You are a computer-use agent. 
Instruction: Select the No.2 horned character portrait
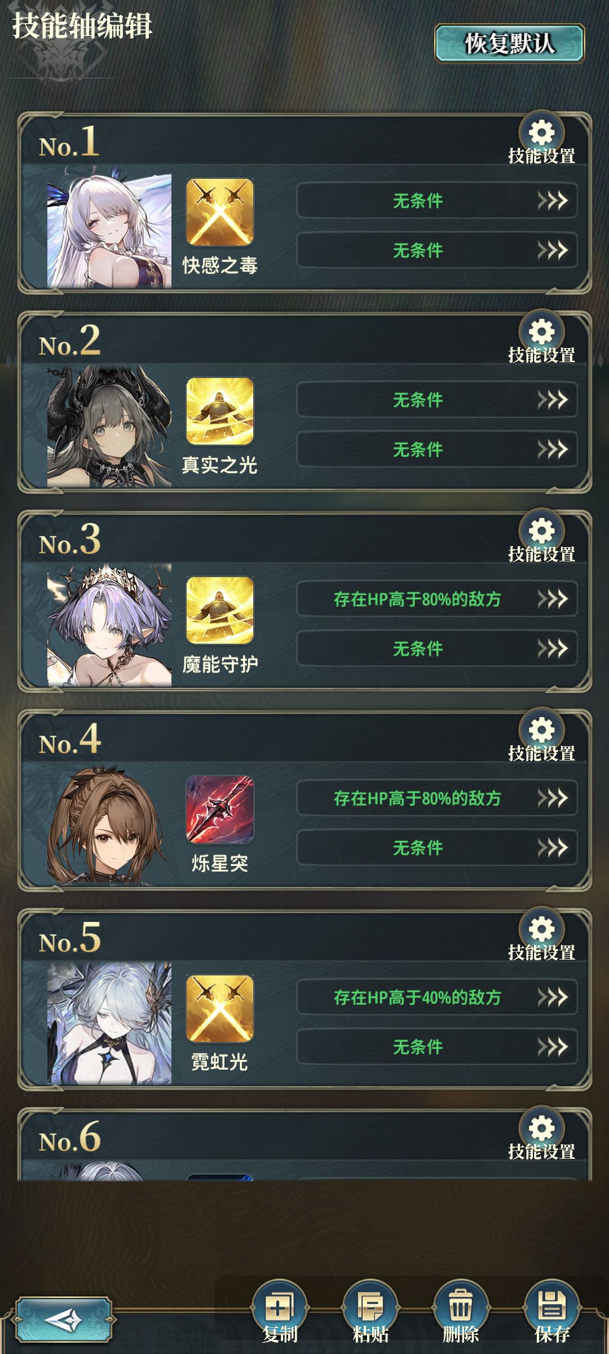coord(109,427)
